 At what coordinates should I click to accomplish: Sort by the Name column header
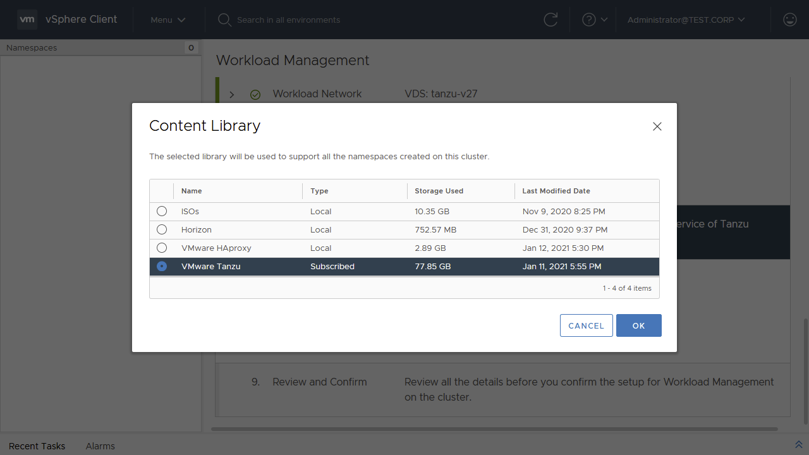click(x=192, y=191)
